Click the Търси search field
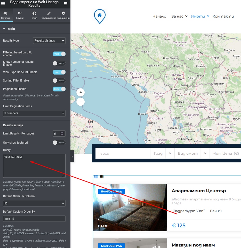 point(123,153)
